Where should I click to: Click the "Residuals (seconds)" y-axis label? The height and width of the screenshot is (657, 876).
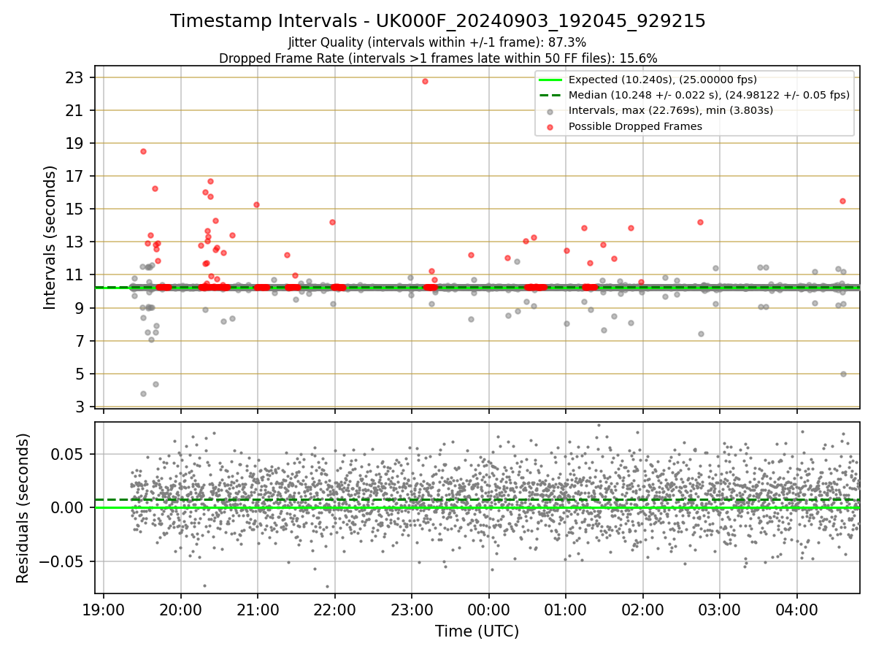pos(23,508)
